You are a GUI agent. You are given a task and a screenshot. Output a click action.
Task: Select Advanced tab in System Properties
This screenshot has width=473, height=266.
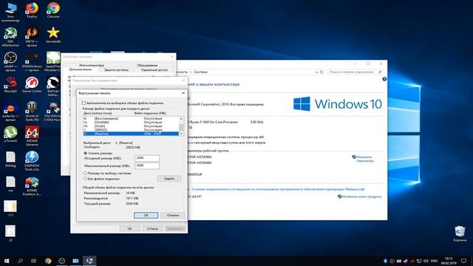tap(81, 69)
